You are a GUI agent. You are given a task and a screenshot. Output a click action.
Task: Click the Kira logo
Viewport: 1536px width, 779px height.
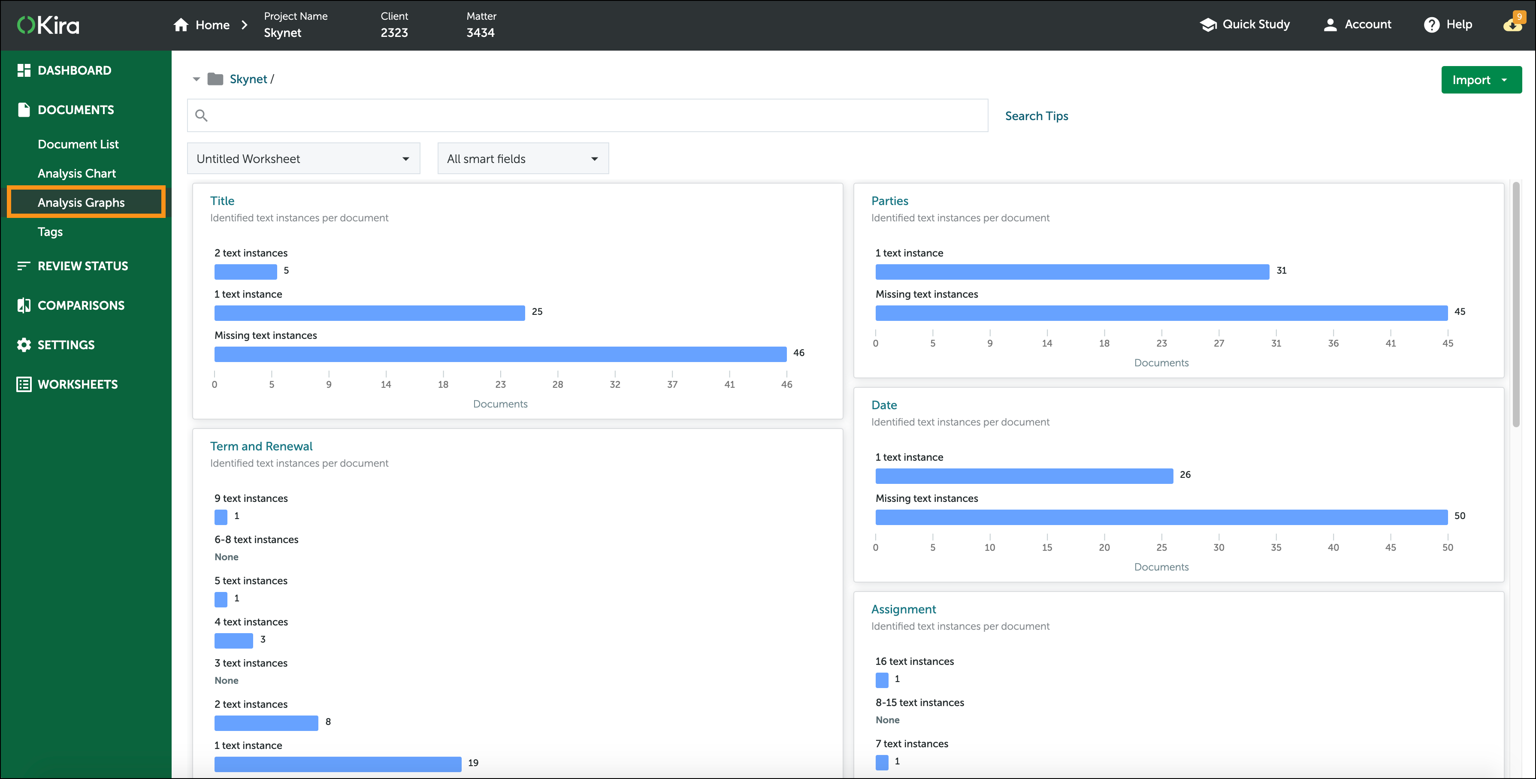(x=48, y=25)
